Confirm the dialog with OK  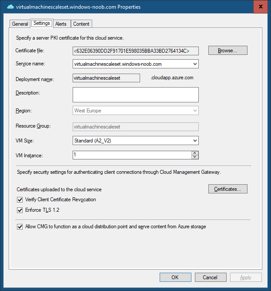pyautogui.click(x=175, y=277)
